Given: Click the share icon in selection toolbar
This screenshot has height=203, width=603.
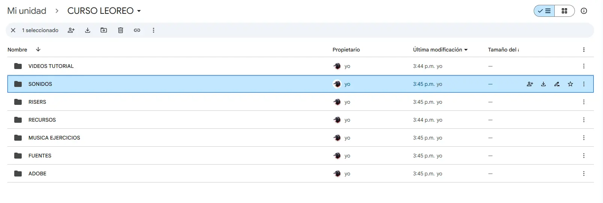Looking at the screenshot, I should click(x=71, y=30).
